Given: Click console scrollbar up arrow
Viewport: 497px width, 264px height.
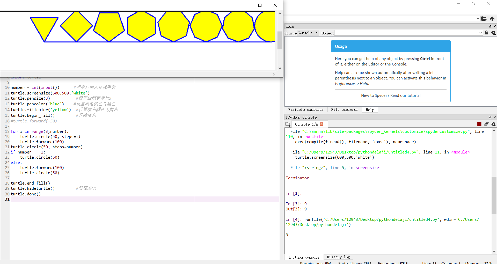Looking at the screenshot, I should point(494,131).
